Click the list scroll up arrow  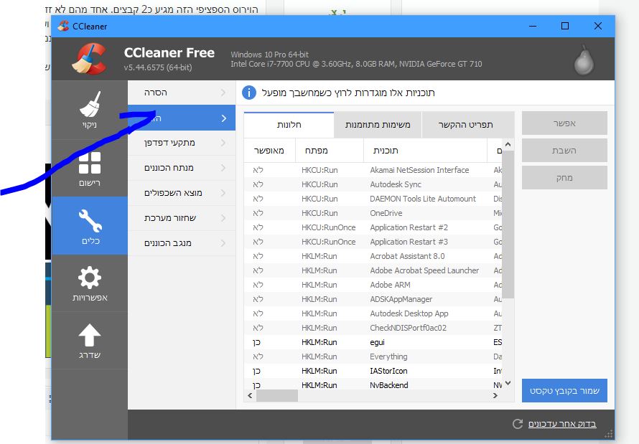point(508,144)
